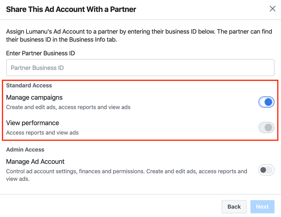The width and height of the screenshot is (281, 217).
Task: Click the 'Control ad account settings' description text
Action: (x=126, y=171)
